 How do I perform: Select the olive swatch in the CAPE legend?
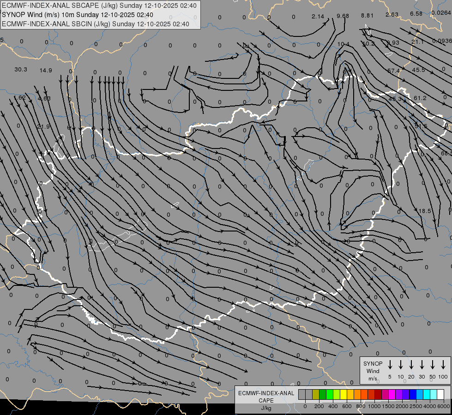click(316, 394)
